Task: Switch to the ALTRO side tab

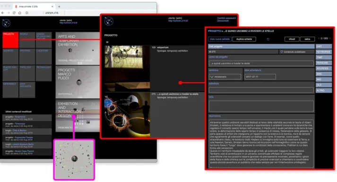Action: click(324, 90)
